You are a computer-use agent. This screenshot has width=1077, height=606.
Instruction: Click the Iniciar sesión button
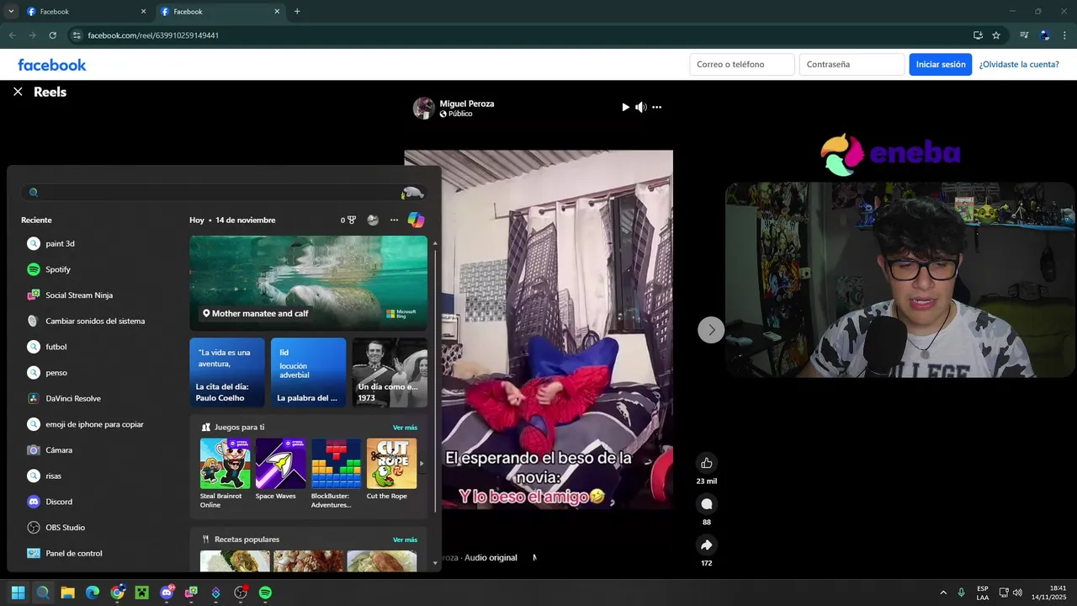pos(941,65)
